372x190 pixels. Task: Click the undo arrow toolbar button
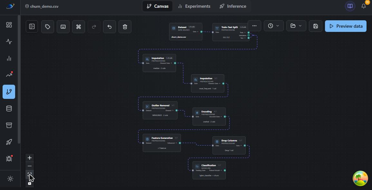pos(110,26)
